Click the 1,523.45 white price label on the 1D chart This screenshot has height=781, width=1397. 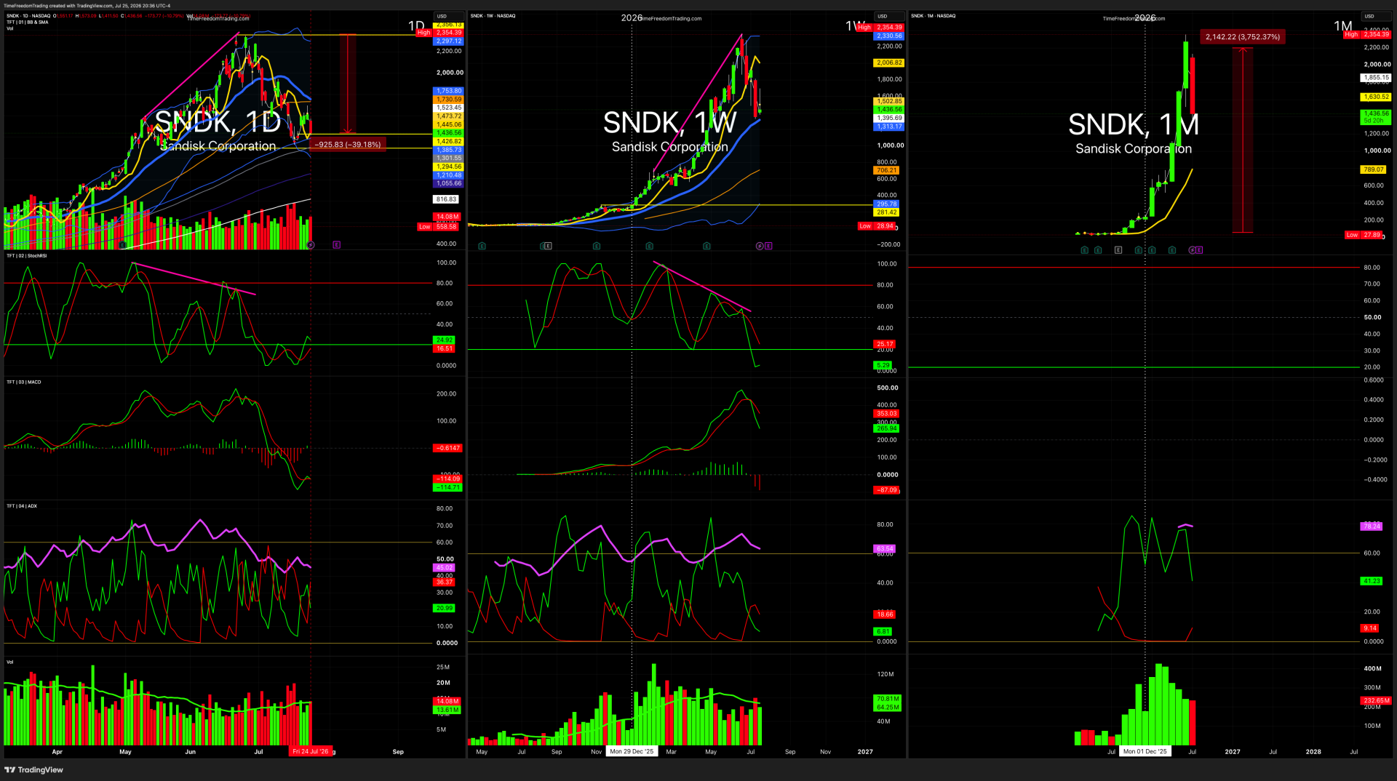coord(449,108)
